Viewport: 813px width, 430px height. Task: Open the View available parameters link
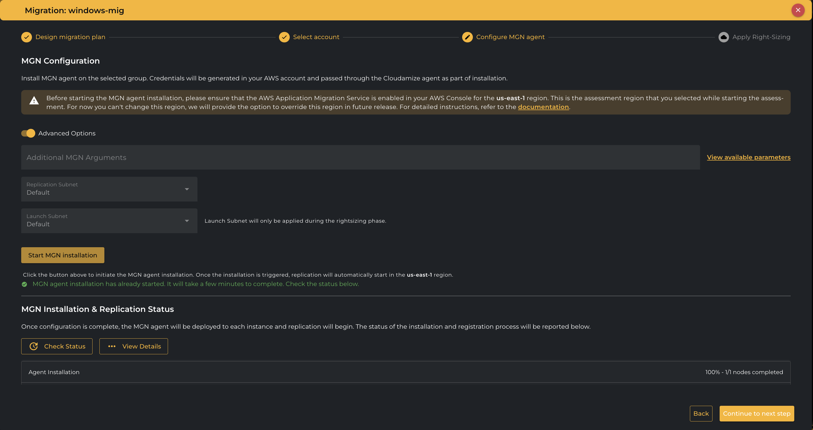click(748, 157)
